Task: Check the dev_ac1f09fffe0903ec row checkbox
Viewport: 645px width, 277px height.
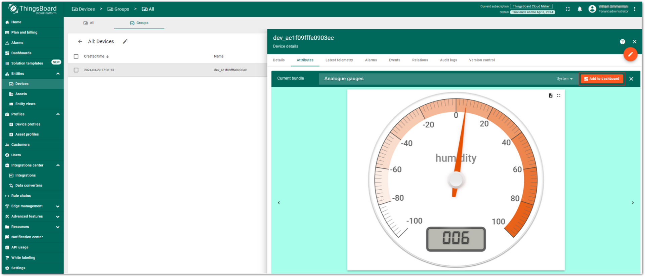Action: coord(76,70)
